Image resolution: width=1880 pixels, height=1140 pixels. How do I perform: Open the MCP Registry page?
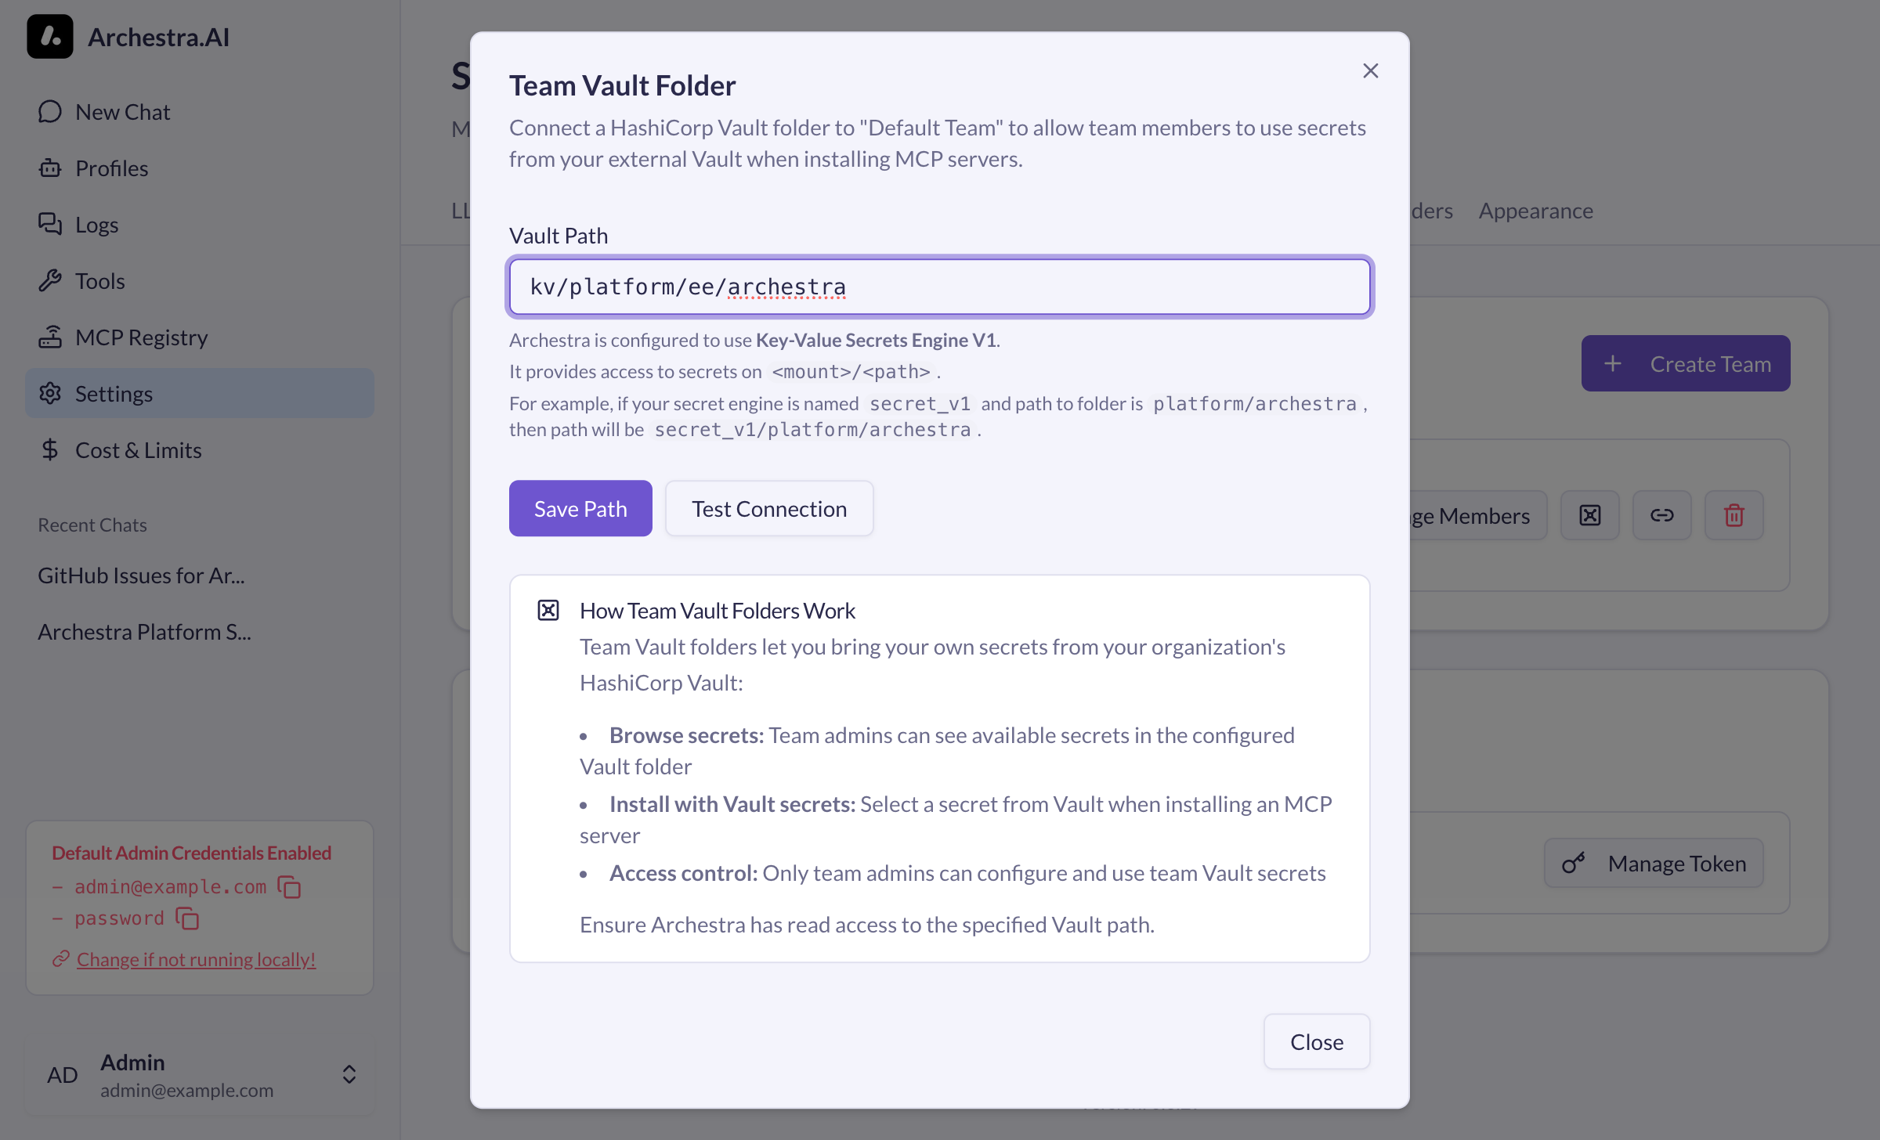click(x=141, y=337)
